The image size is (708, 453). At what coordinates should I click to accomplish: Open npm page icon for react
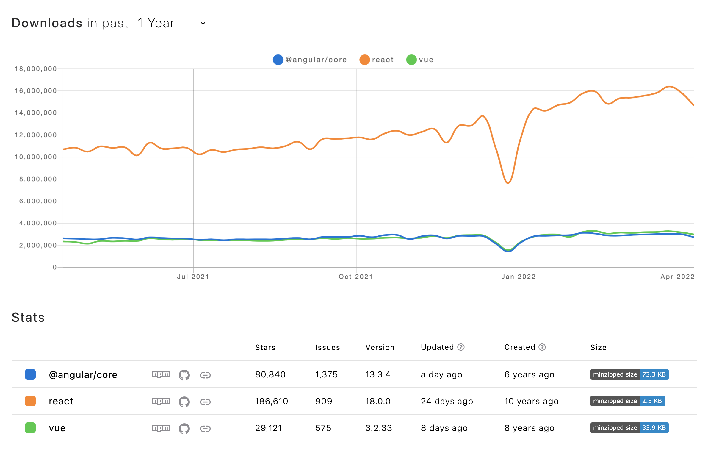[161, 402]
